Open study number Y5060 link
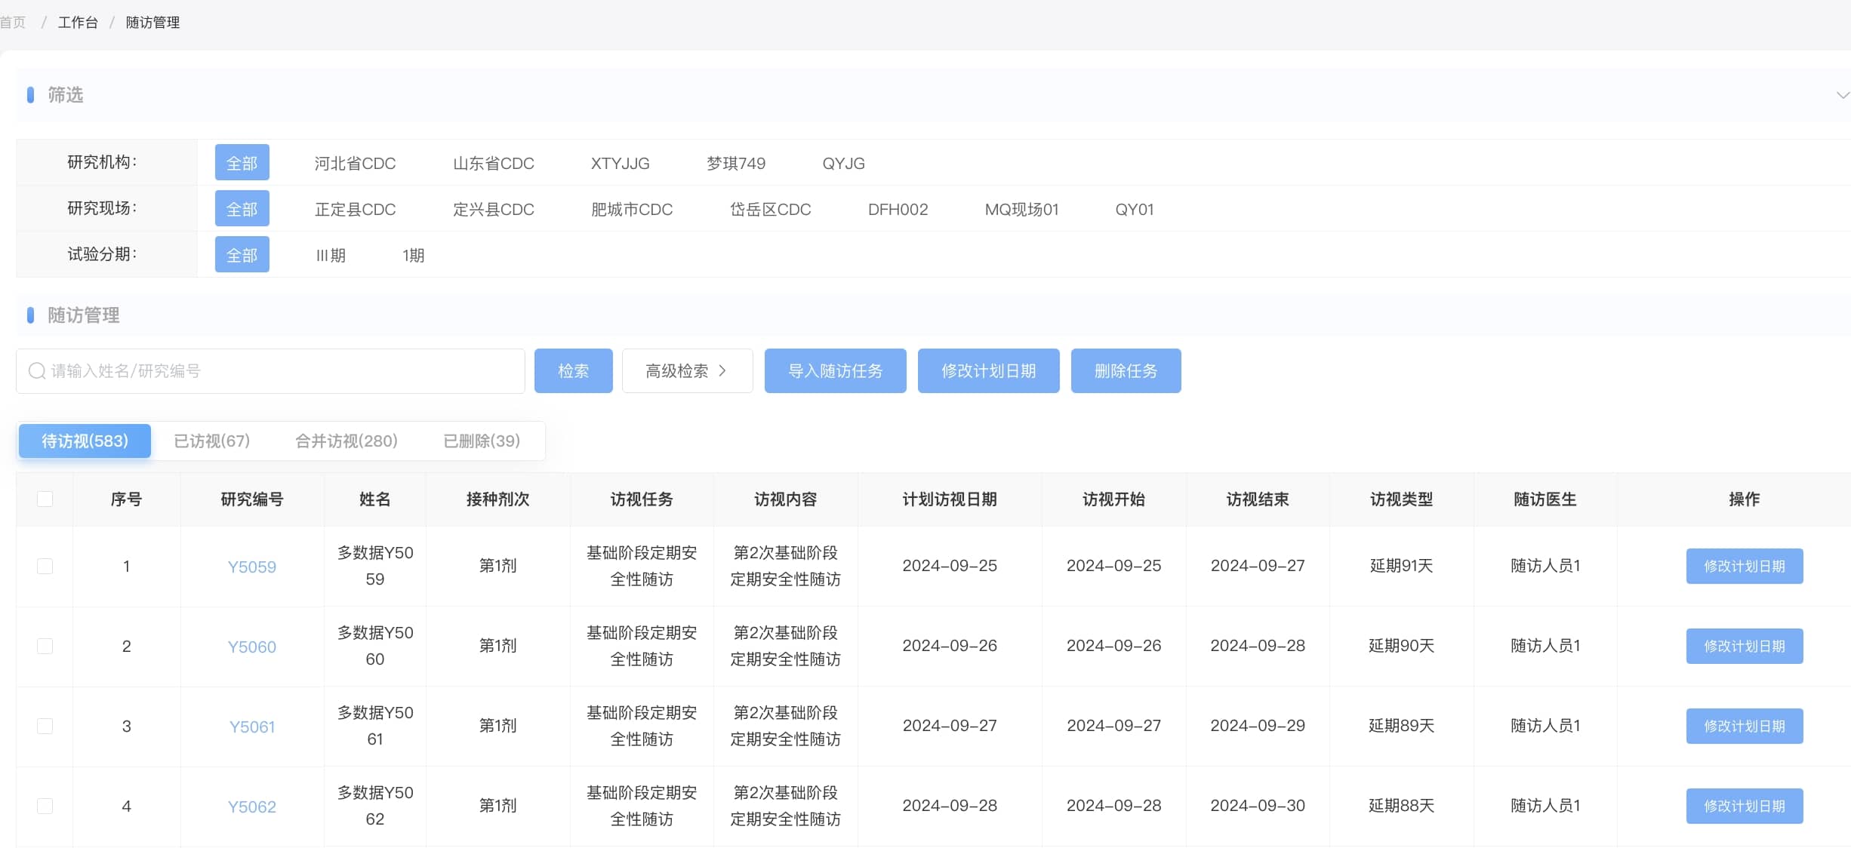Image resolution: width=1851 pixels, height=848 pixels. [x=252, y=647]
